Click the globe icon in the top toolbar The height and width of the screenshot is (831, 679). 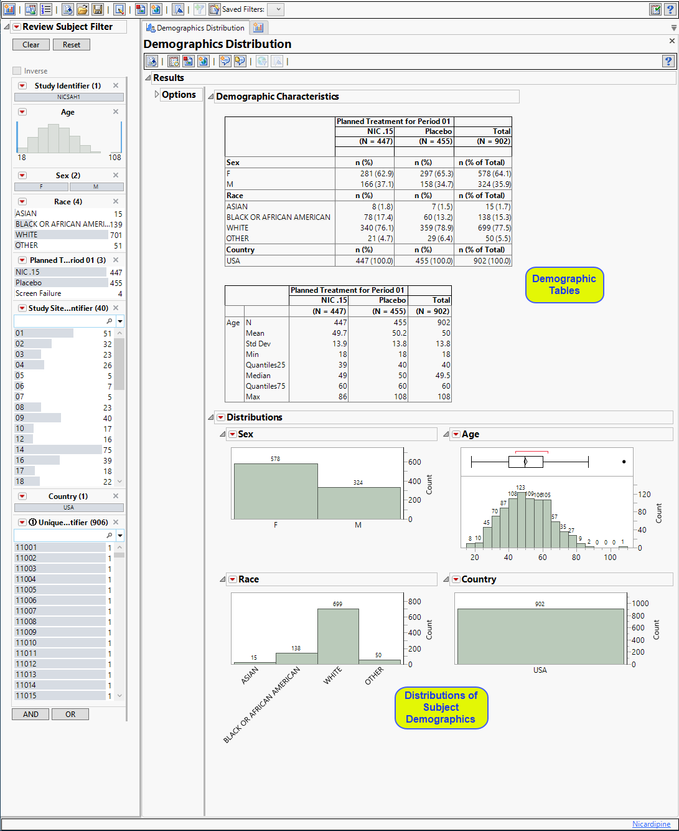tap(156, 9)
